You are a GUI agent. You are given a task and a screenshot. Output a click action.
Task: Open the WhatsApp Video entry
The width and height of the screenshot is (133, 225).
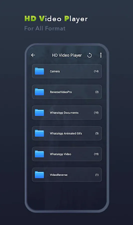click(x=67, y=154)
